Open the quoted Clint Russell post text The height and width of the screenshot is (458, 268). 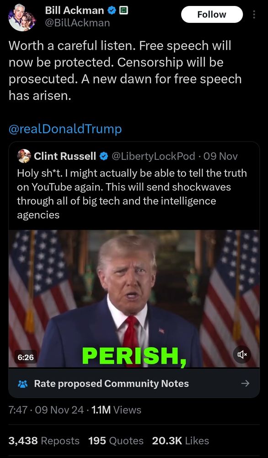click(x=132, y=194)
